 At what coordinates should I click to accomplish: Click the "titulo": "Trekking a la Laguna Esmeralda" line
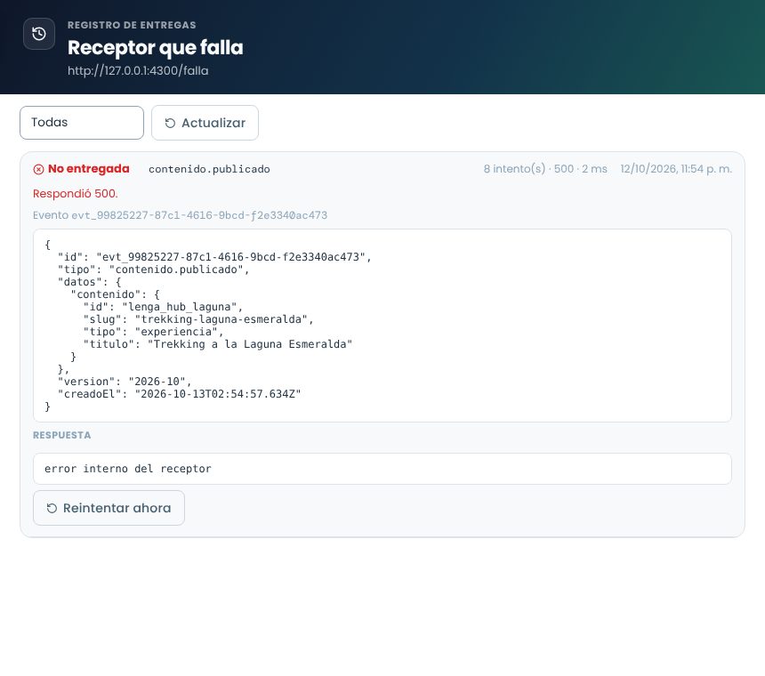pyautogui.click(x=218, y=344)
